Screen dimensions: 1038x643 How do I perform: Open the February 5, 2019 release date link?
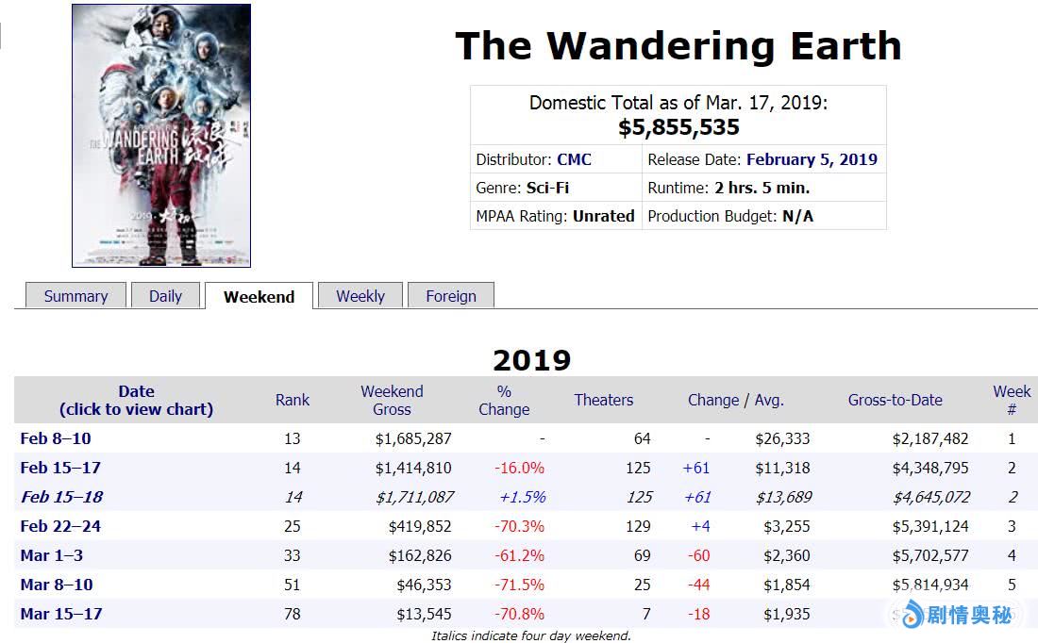812,159
